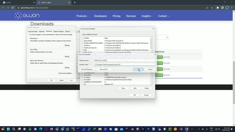Go to the Developers page
This screenshot has height=132, width=235.
point(100,16)
